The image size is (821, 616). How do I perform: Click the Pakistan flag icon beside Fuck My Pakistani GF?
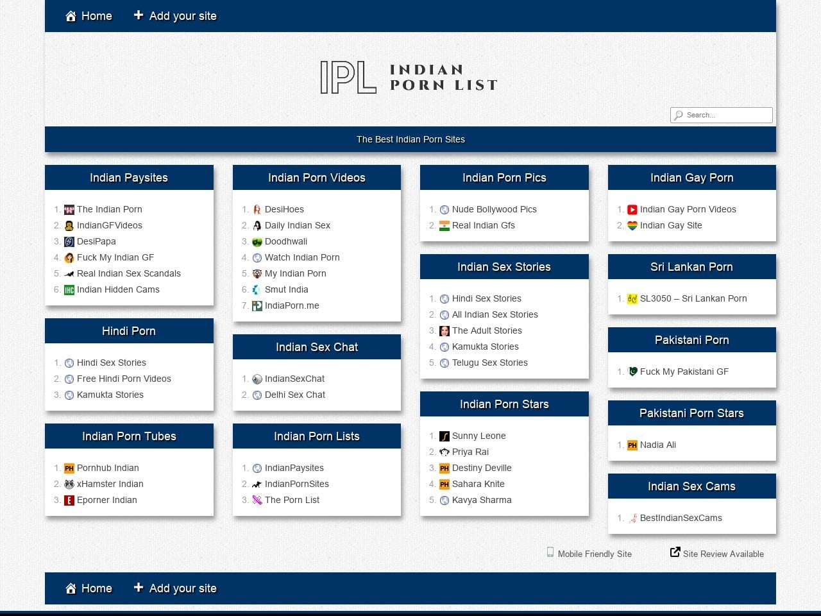tap(632, 372)
